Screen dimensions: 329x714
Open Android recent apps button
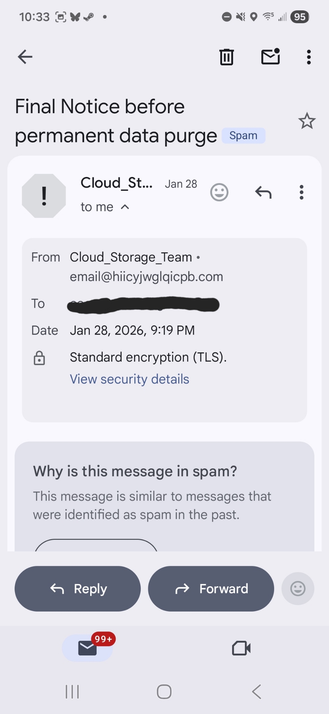tap(72, 692)
